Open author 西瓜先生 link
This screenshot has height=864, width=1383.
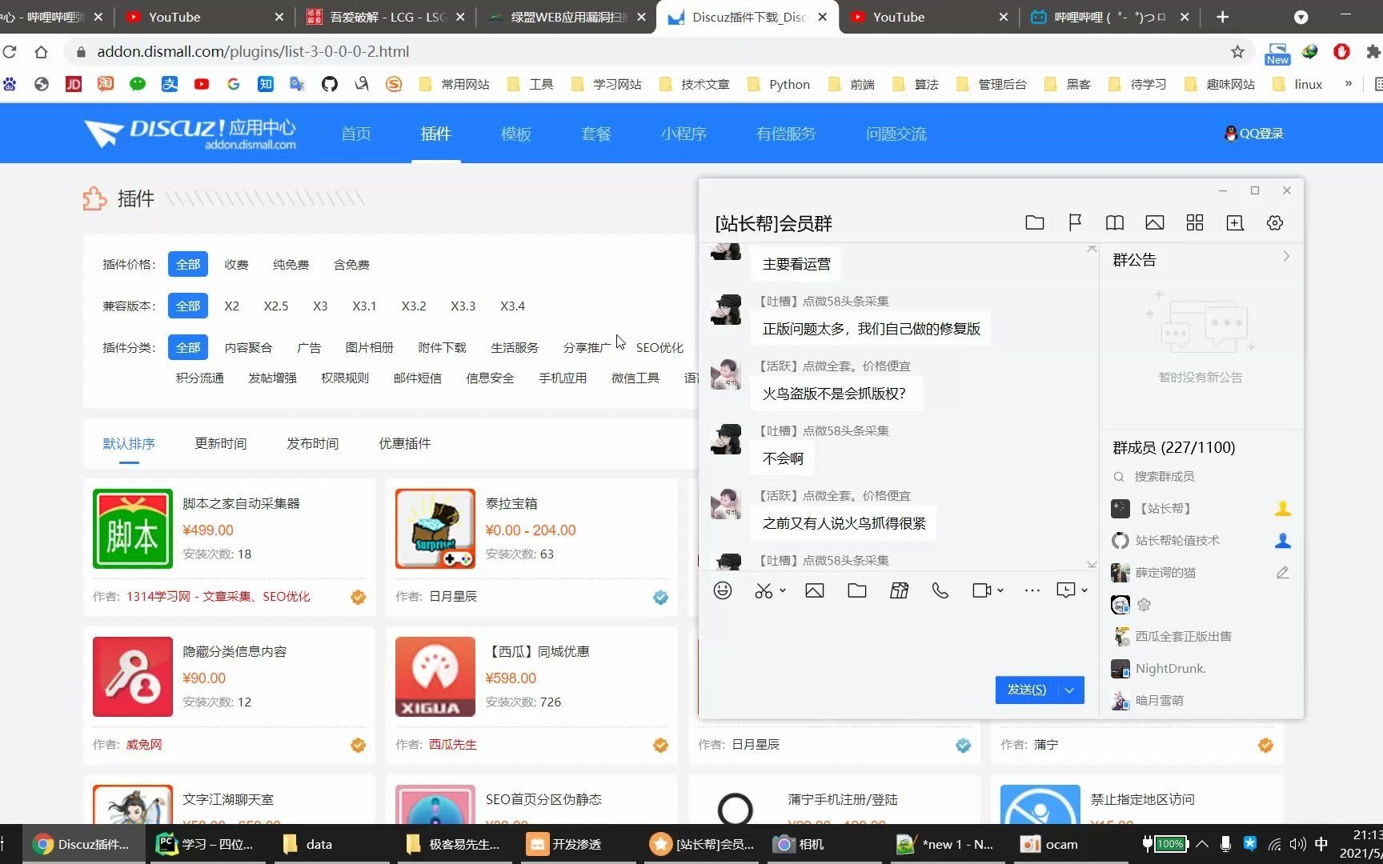click(453, 745)
